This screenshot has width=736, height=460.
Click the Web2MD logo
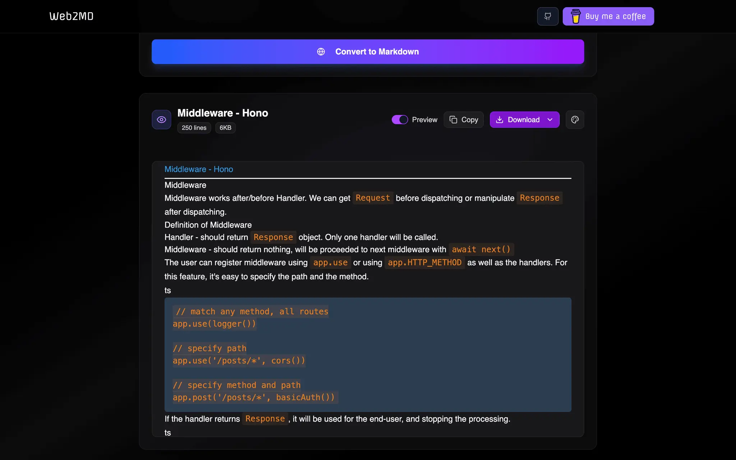pos(72,16)
